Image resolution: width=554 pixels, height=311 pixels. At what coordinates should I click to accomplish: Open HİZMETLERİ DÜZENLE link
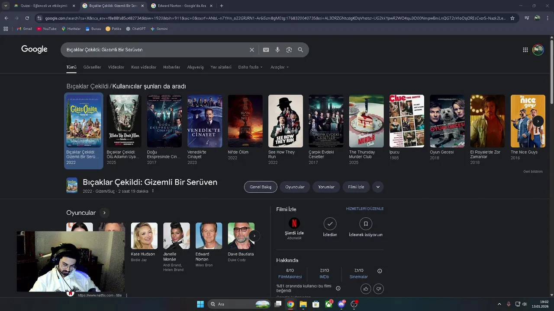point(365,209)
